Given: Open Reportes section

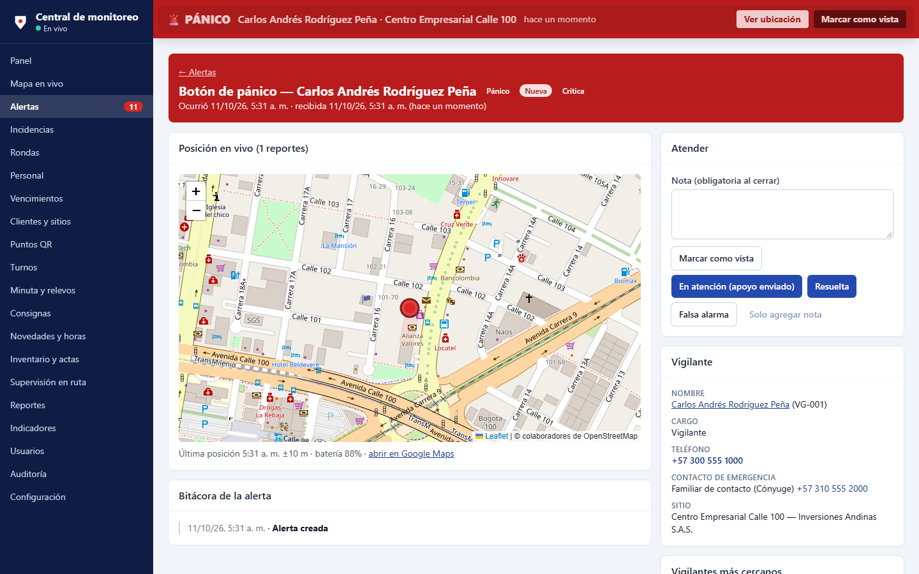Looking at the screenshot, I should [x=77, y=405].
